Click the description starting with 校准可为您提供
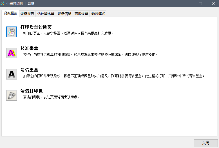Viewport: 219px width, 148px height. [x=90, y=54]
